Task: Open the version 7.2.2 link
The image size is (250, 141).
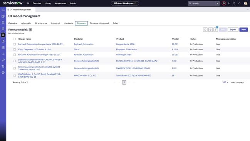Action: tap(174, 61)
